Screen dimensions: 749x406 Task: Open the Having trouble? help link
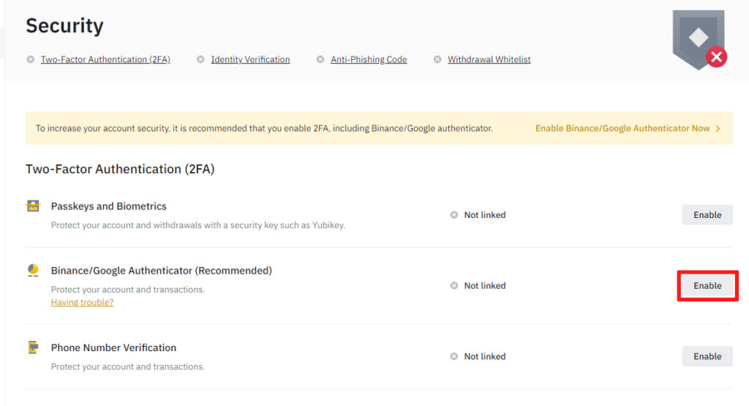click(82, 302)
